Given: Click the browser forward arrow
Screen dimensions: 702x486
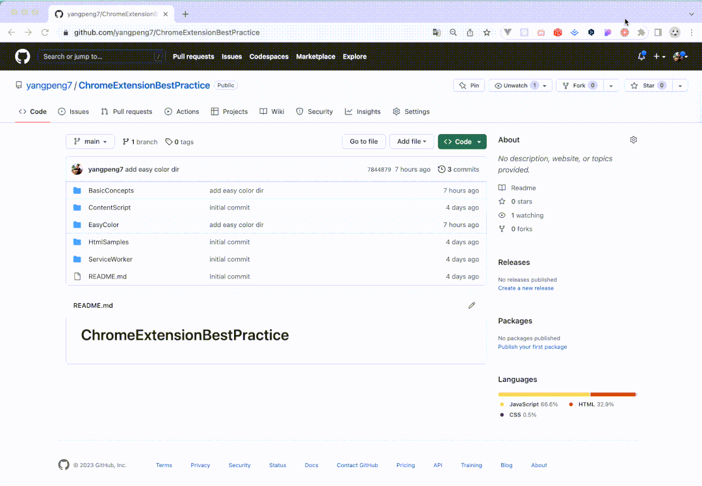Looking at the screenshot, I should pyautogui.click(x=28, y=33).
